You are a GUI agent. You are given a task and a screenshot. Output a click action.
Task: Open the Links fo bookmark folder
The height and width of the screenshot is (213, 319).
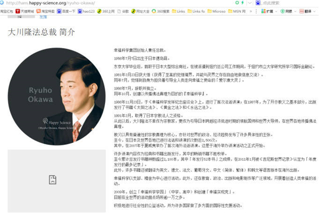196,11
